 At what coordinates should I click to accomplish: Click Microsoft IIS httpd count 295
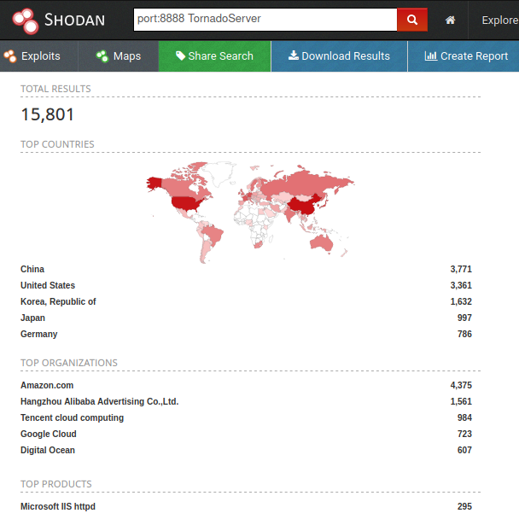pos(464,506)
